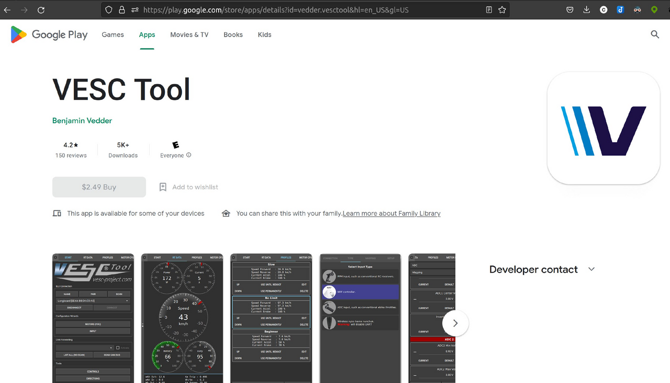Open the blue d extension icon
The image size is (670, 383).
pyautogui.click(x=620, y=10)
